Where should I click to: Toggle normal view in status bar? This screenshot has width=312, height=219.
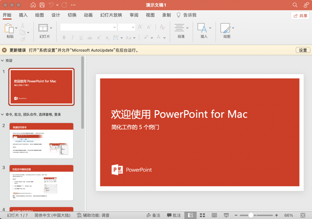tap(191, 215)
